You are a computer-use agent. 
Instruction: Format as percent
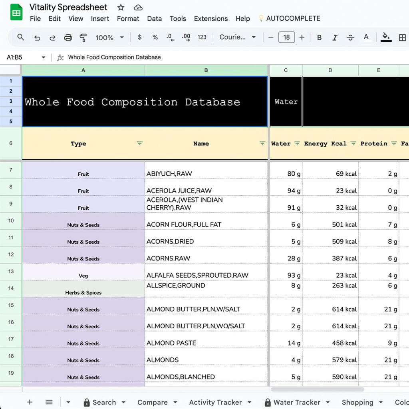[155, 37]
